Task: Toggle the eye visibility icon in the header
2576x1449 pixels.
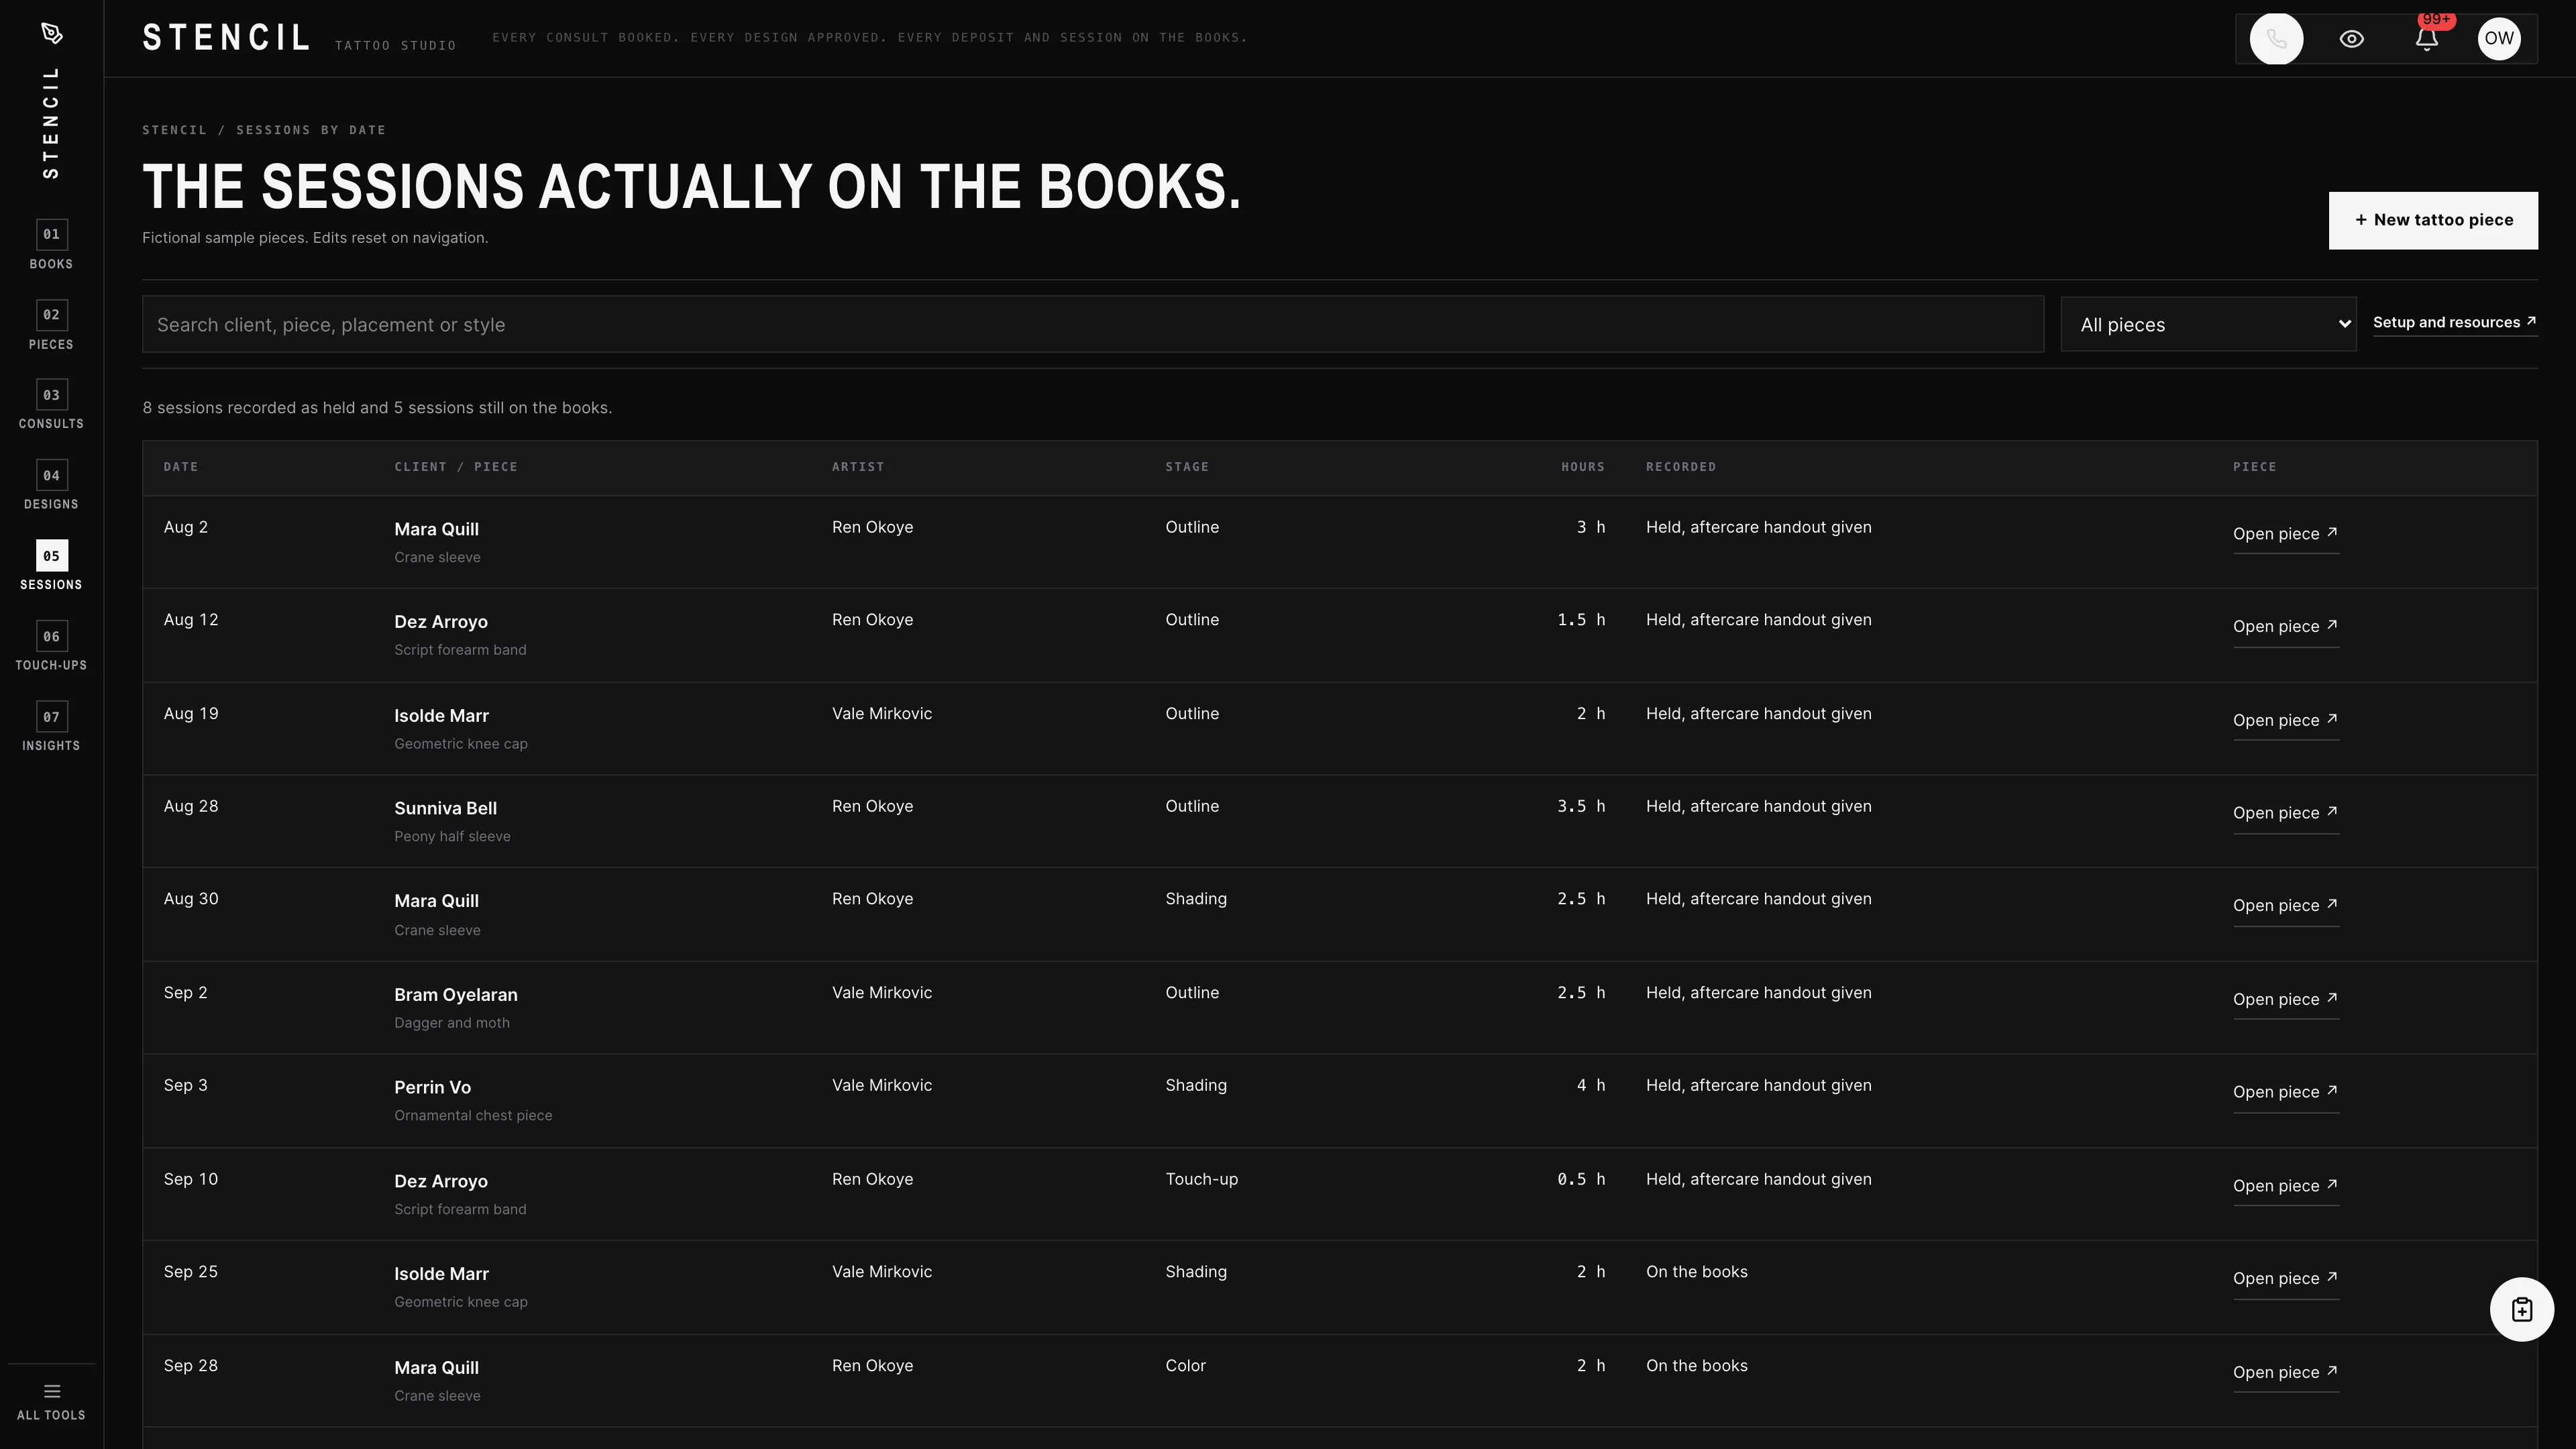Action: 2351,39
